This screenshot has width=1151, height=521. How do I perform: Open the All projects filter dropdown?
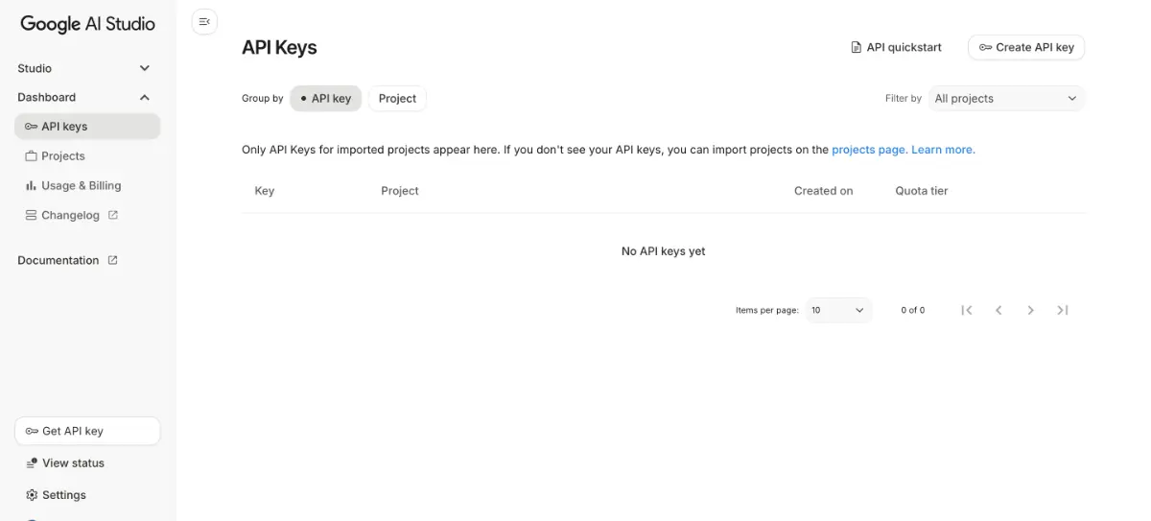(1005, 99)
